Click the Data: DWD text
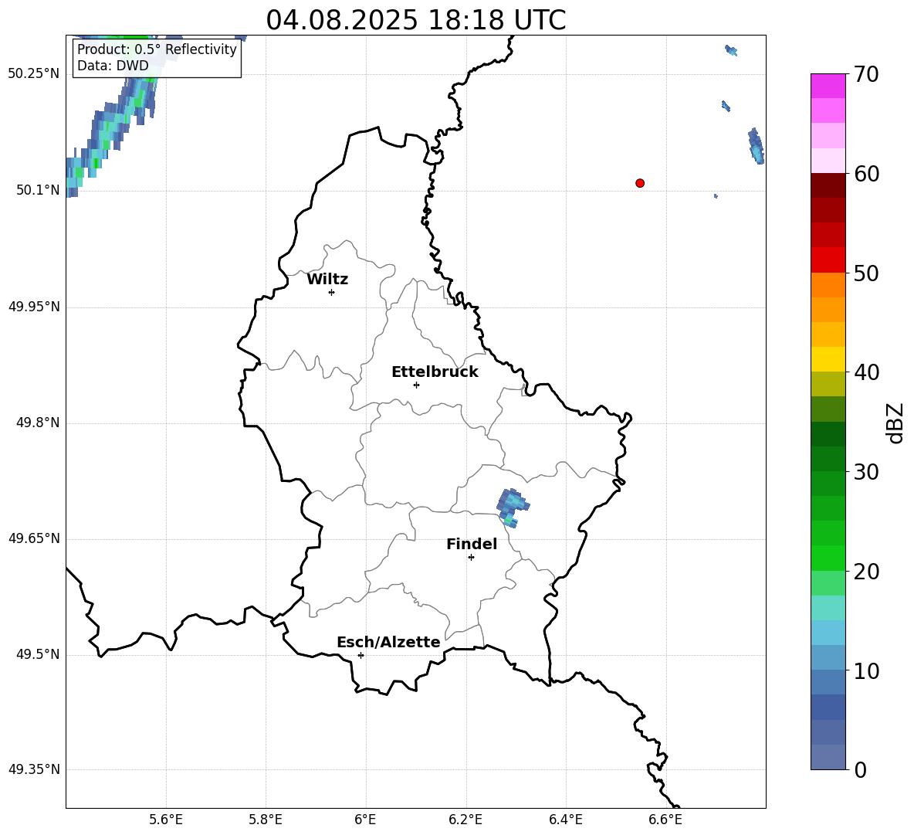This screenshot has width=914, height=835. [113, 66]
